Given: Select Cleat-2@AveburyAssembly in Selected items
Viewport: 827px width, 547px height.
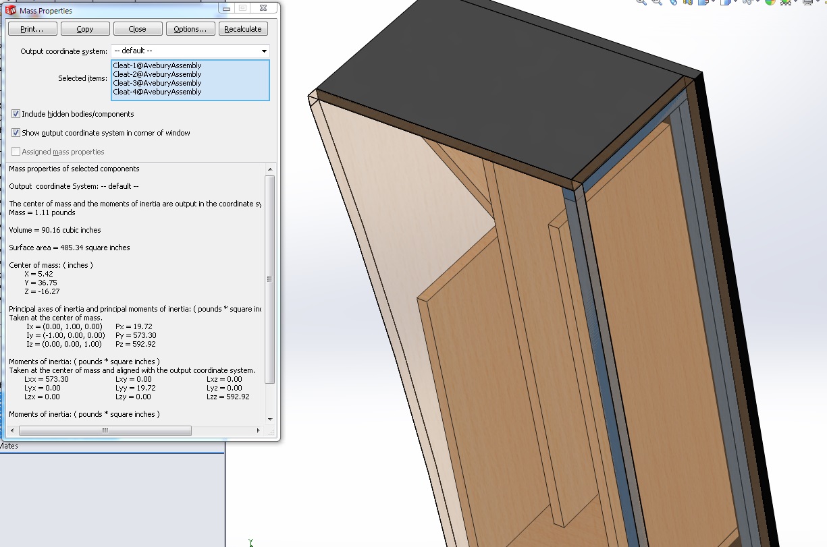Looking at the screenshot, I should click(157, 74).
